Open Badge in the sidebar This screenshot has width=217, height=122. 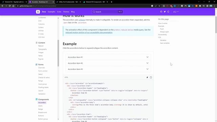41,109
